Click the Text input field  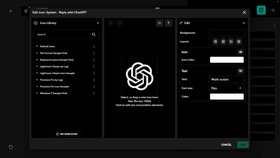(x=226, y=79)
